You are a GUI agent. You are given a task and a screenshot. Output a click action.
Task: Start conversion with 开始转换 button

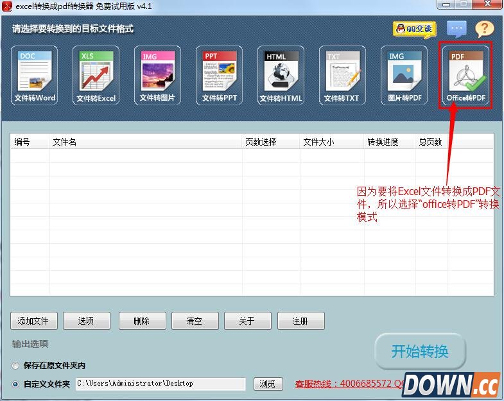[420, 351]
